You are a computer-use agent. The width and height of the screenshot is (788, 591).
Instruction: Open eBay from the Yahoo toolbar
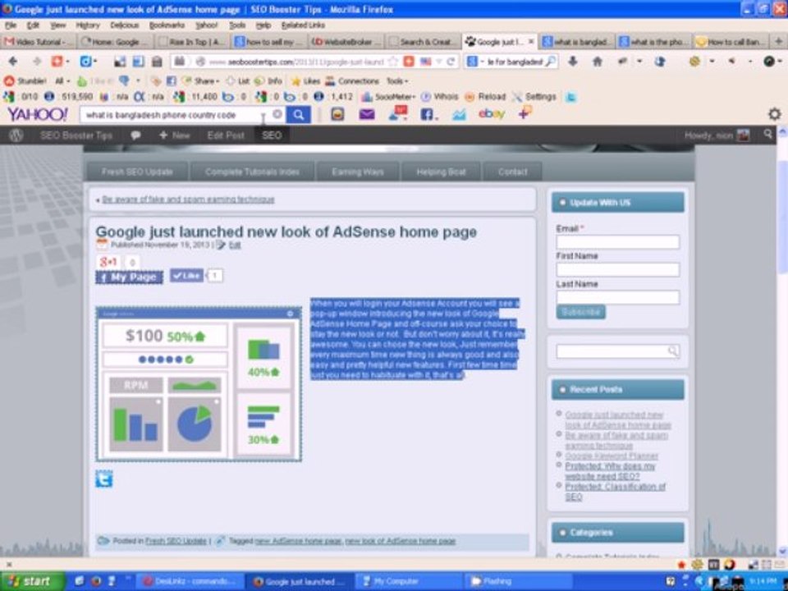(x=492, y=114)
